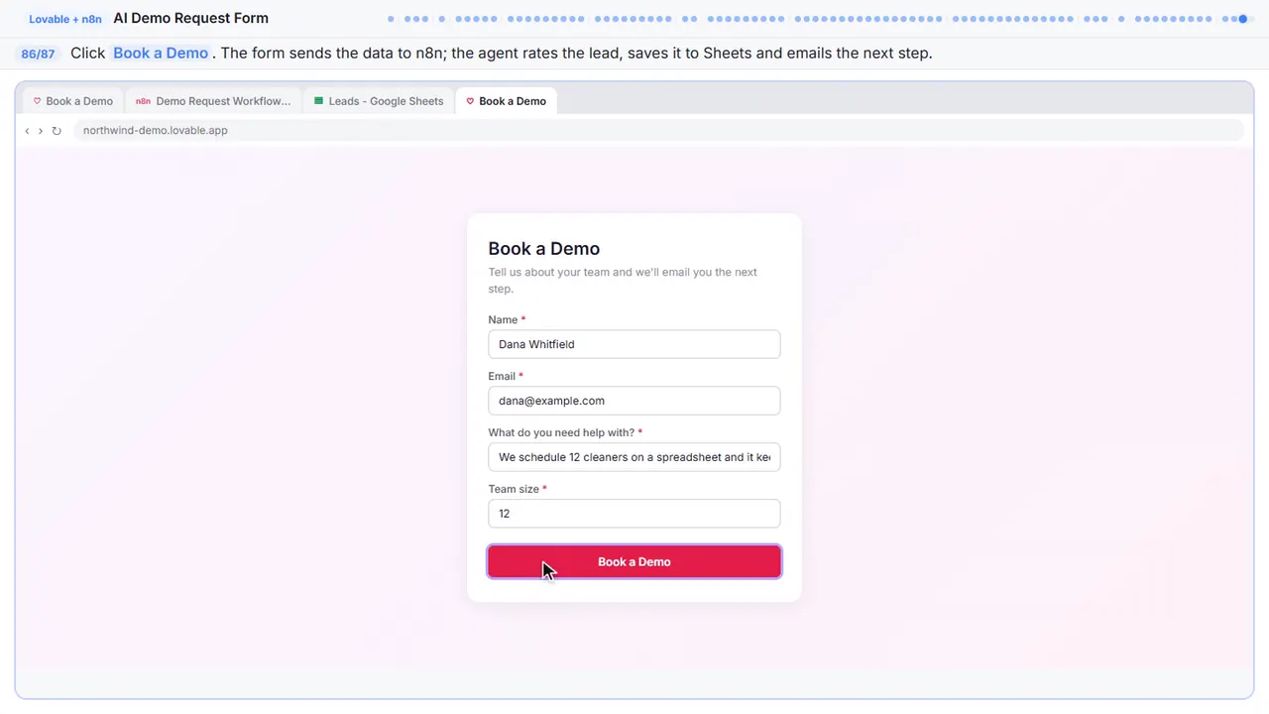Click the Book a Demo form heading
Screen dimensions: 1269x714
[544, 249]
